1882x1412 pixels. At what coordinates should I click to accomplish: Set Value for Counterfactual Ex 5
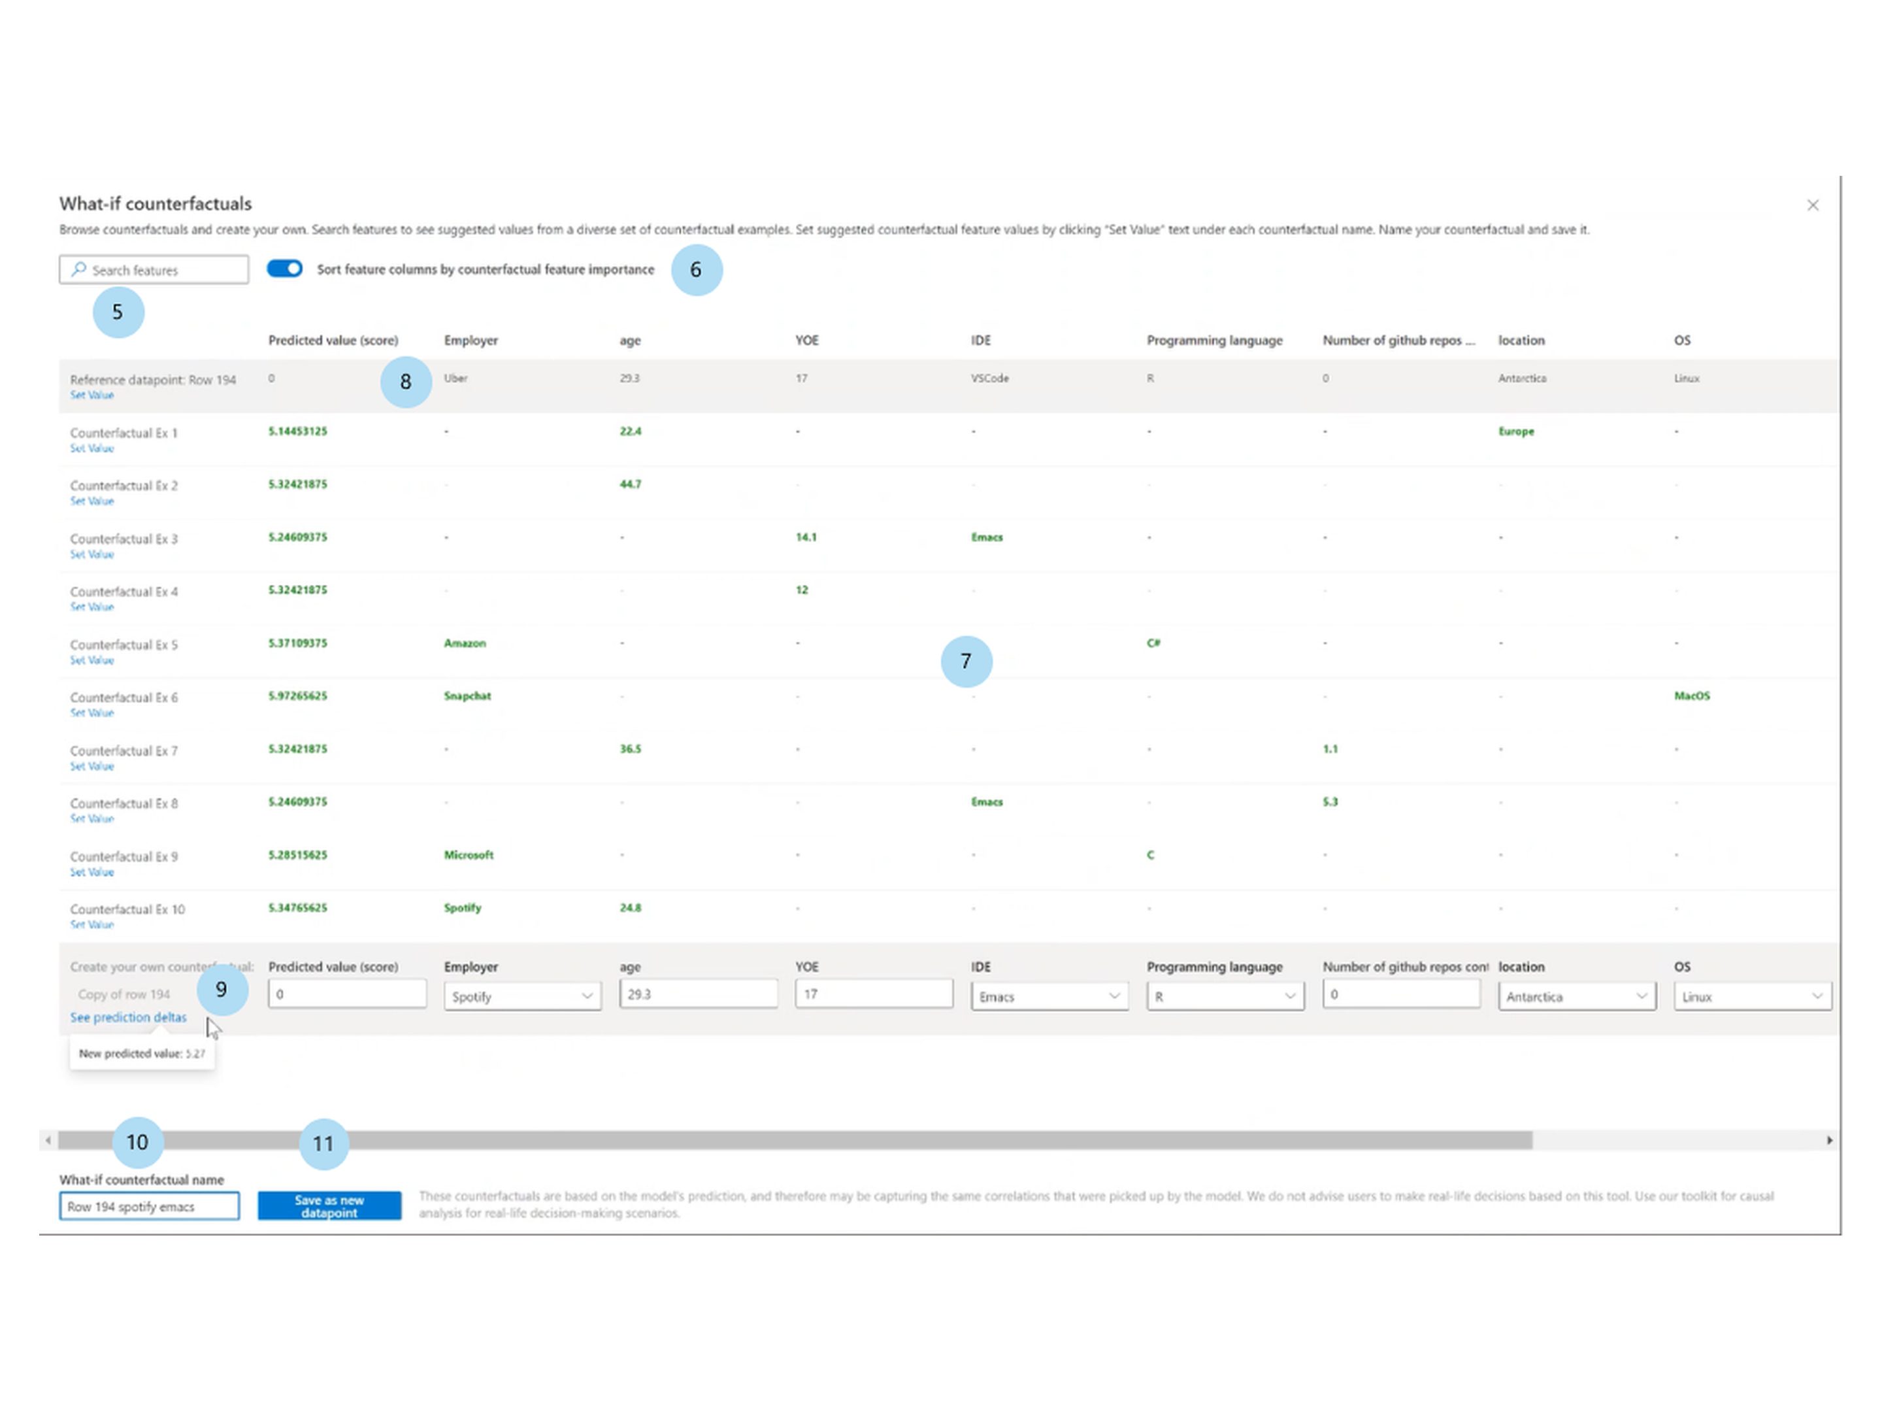point(92,660)
